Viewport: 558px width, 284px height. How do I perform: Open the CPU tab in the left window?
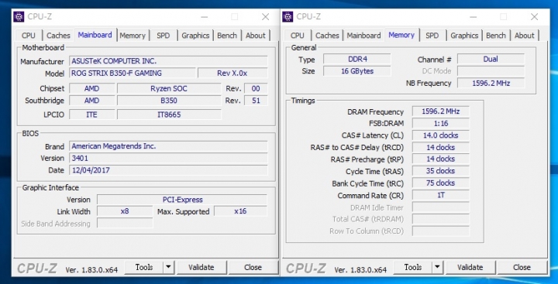coord(29,36)
